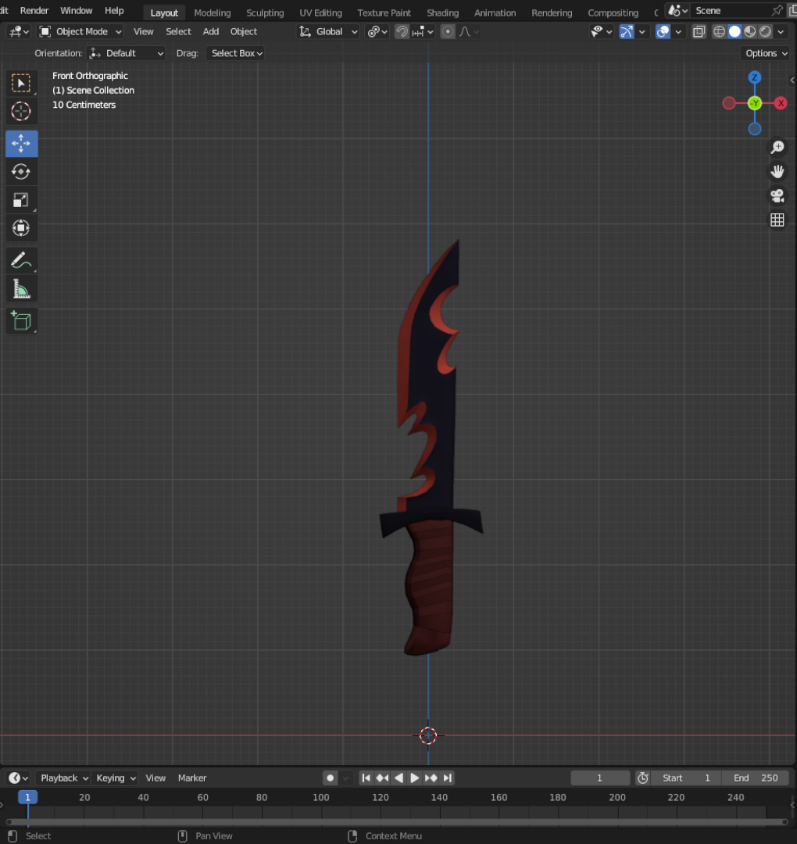Open the editor type menu icon
Image resolution: width=797 pixels, height=844 pixels.
click(18, 32)
